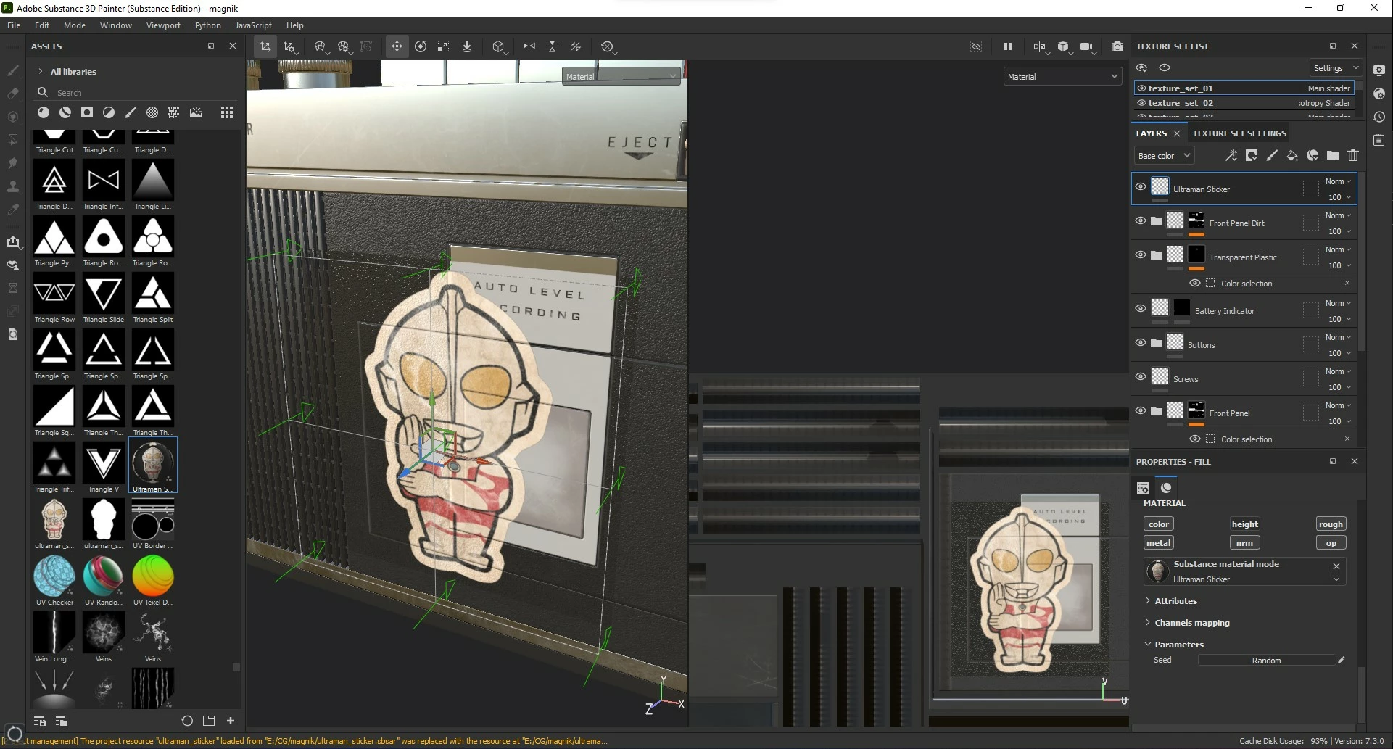Filter assets by Environments image icon

point(196,112)
